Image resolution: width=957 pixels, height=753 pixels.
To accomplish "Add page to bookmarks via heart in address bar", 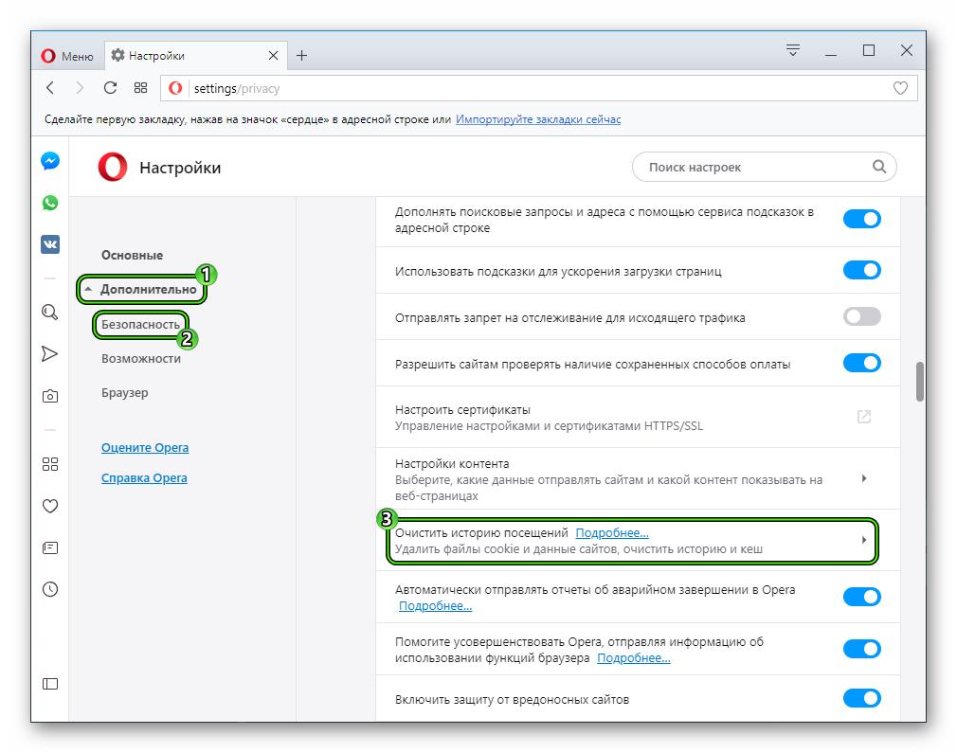I will [900, 88].
